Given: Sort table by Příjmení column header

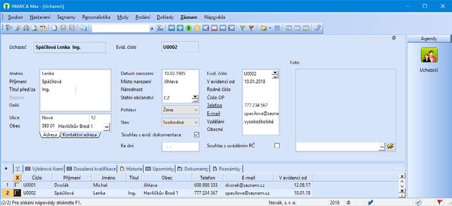Looking at the screenshot, I should point(72,178).
